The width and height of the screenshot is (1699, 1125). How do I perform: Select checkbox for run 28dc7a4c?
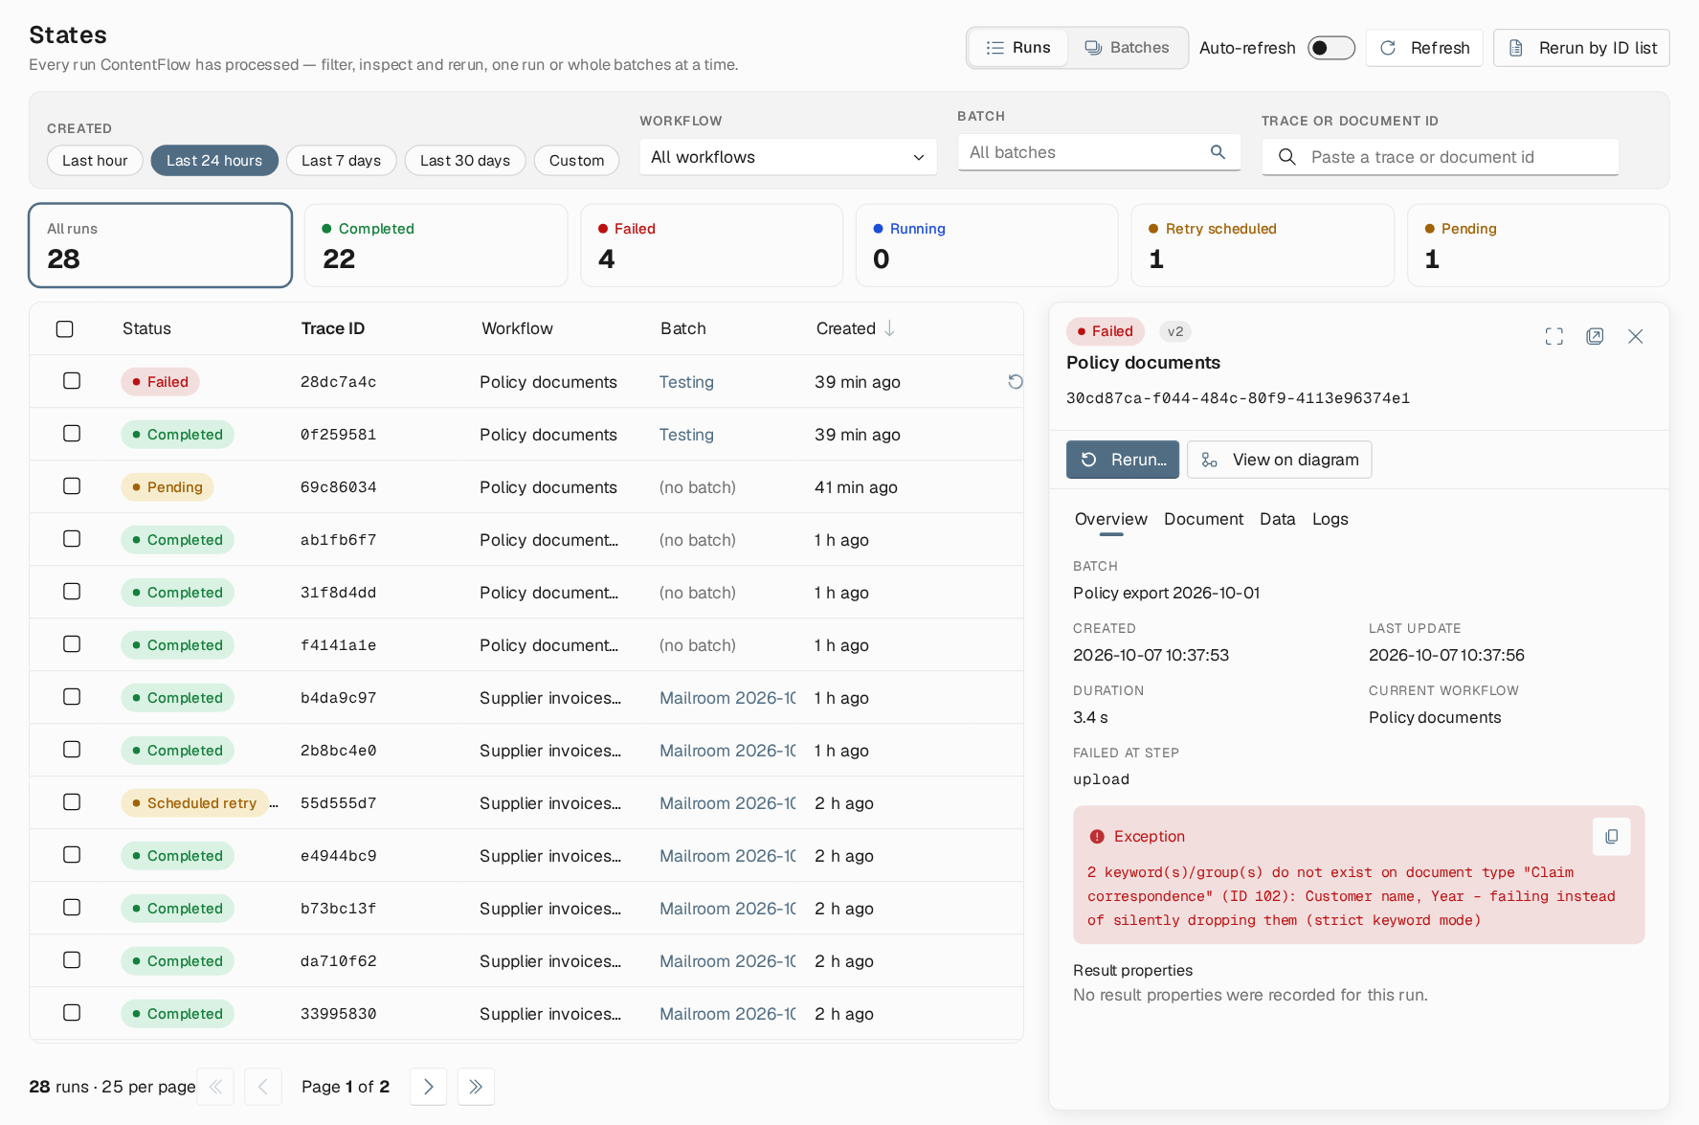click(x=72, y=381)
